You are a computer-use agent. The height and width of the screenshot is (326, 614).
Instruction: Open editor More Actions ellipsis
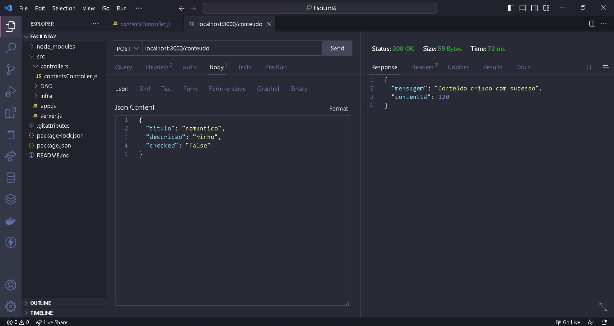(605, 24)
